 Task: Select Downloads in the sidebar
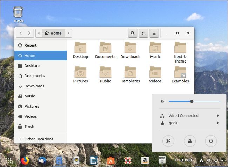(34, 86)
